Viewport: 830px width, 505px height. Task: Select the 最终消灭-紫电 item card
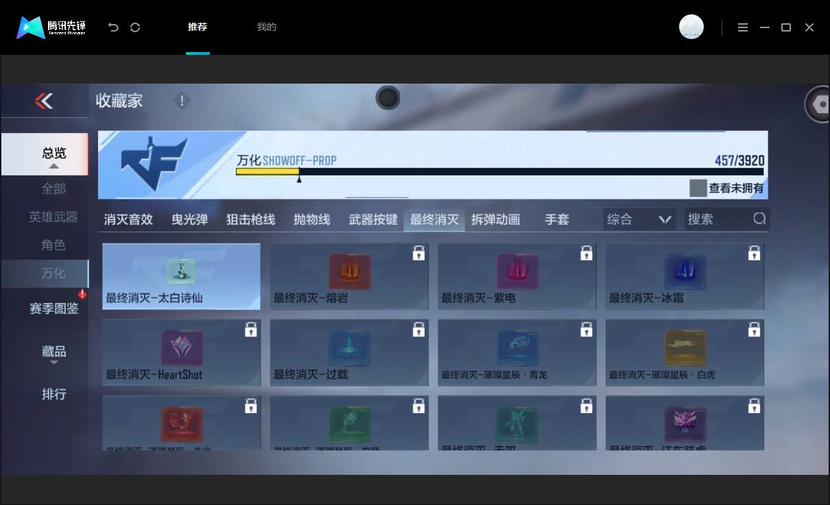coord(517,276)
